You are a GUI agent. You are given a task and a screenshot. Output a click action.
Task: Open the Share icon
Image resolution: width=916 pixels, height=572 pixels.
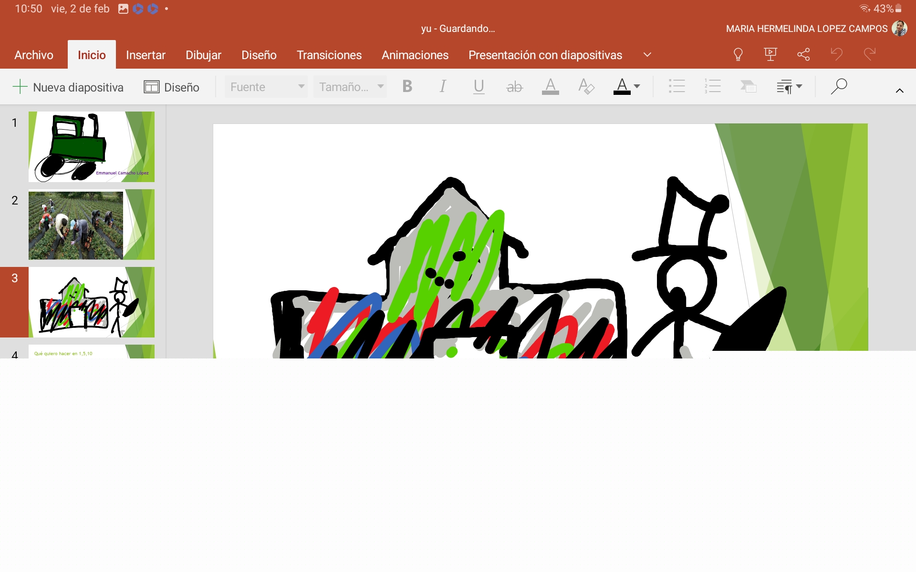coord(803,54)
